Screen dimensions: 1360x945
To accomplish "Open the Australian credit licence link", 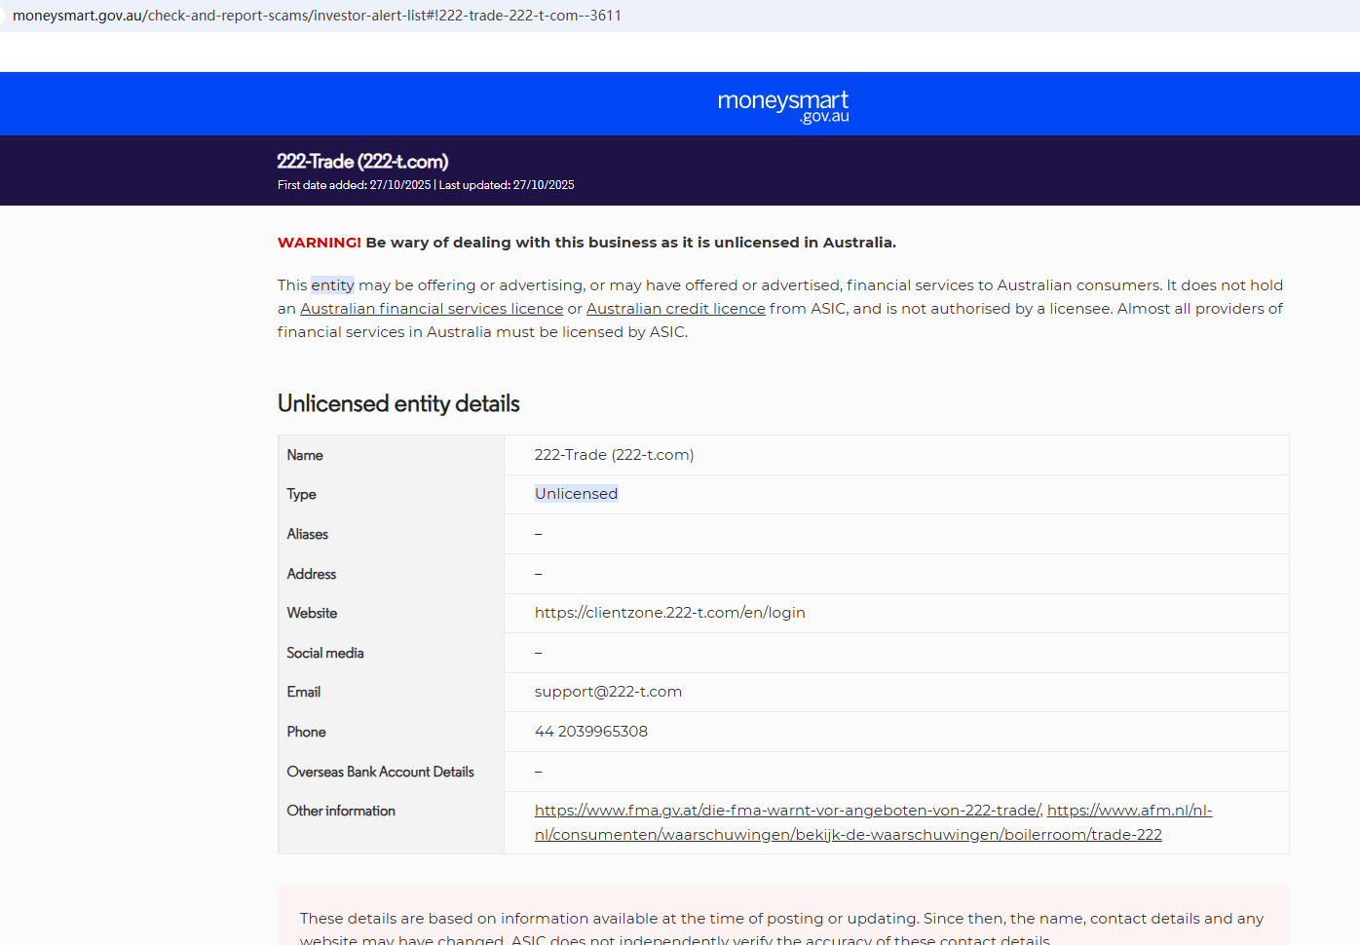I will (x=676, y=309).
